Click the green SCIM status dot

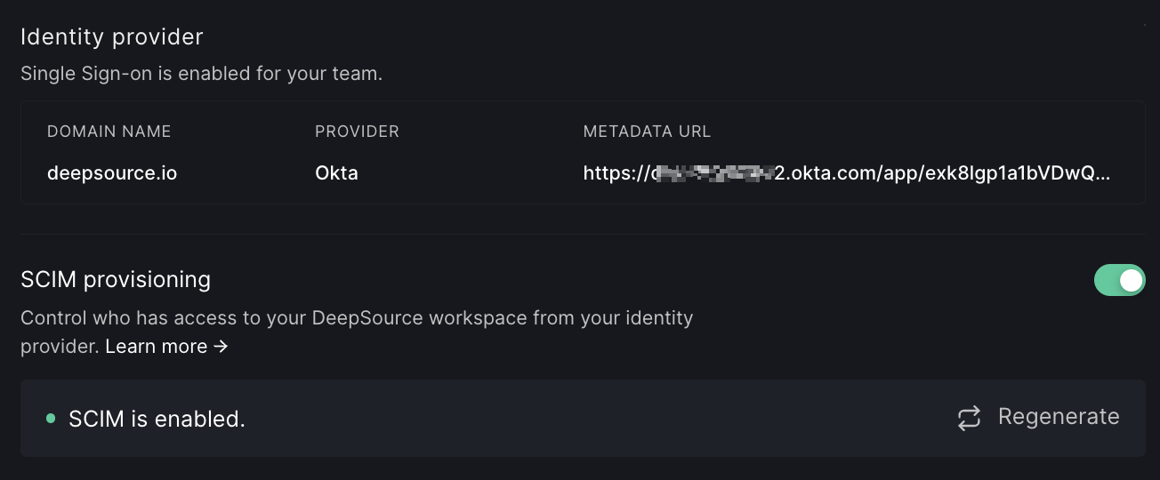pyautogui.click(x=51, y=418)
